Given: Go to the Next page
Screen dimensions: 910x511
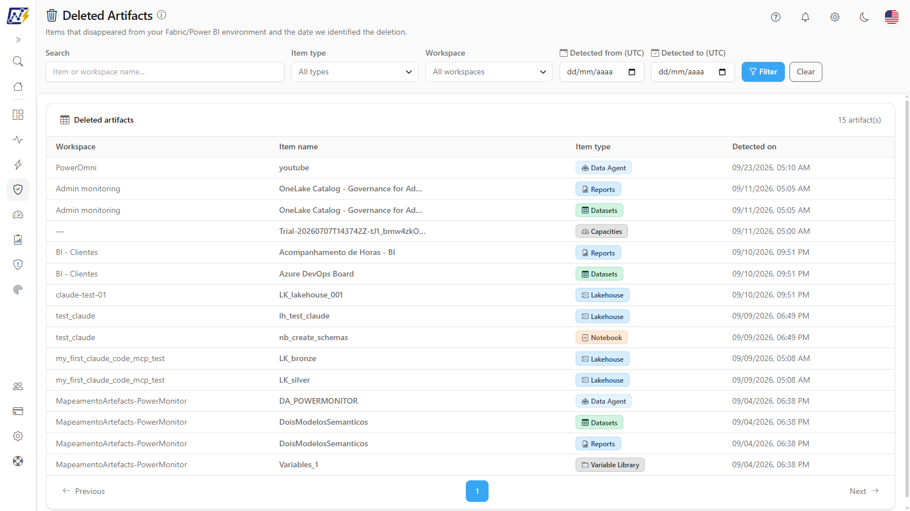Looking at the screenshot, I should point(864,491).
